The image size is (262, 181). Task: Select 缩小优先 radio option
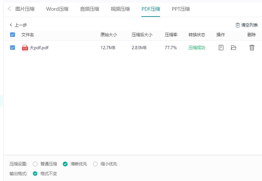point(95,164)
